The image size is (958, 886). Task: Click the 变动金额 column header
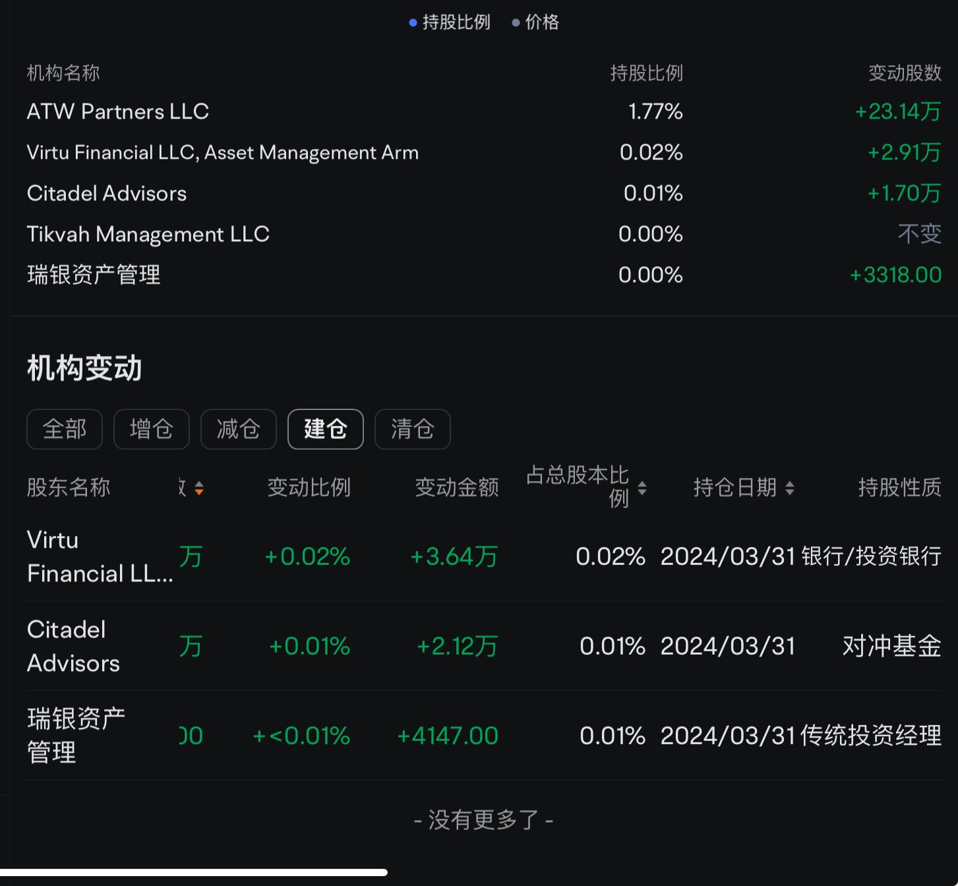[x=456, y=488]
